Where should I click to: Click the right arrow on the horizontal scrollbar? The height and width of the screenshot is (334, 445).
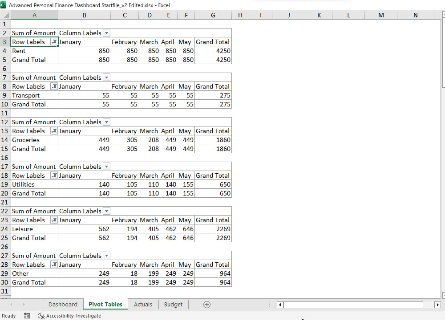437,305
